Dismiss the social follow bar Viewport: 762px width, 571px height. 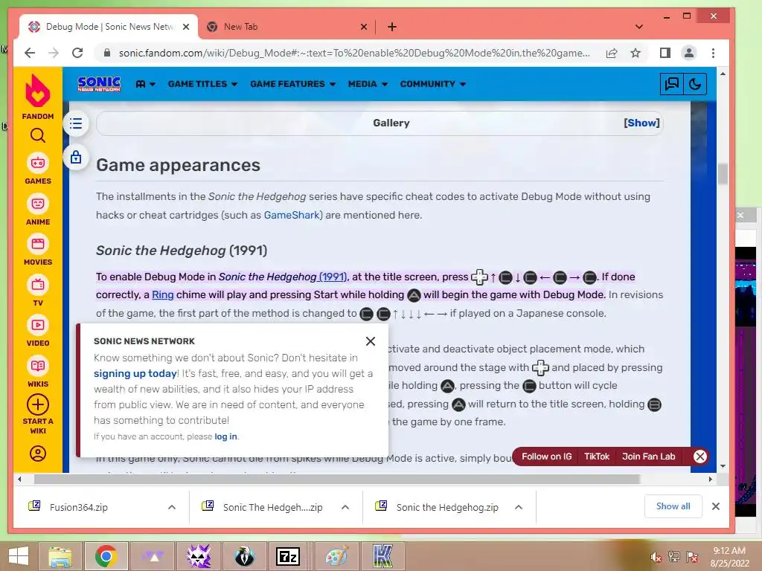tap(699, 457)
